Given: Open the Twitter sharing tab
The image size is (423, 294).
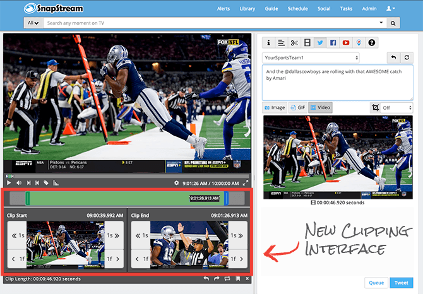Looking at the screenshot, I should [320, 43].
